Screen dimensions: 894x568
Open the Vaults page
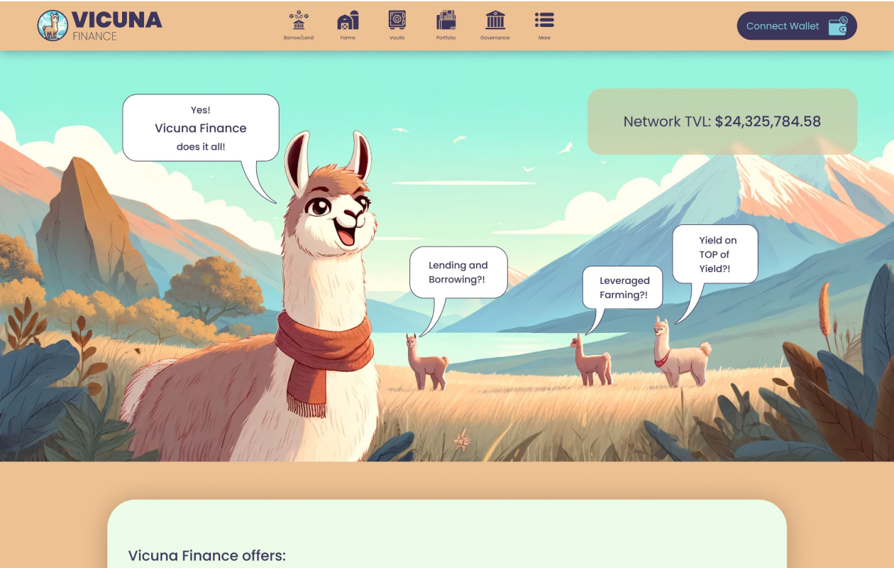[x=397, y=26]
